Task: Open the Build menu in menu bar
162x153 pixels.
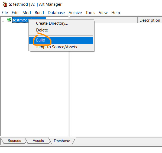Action: click(39, 13)
